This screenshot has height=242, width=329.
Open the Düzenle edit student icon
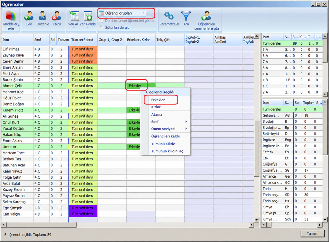point(42,16)
